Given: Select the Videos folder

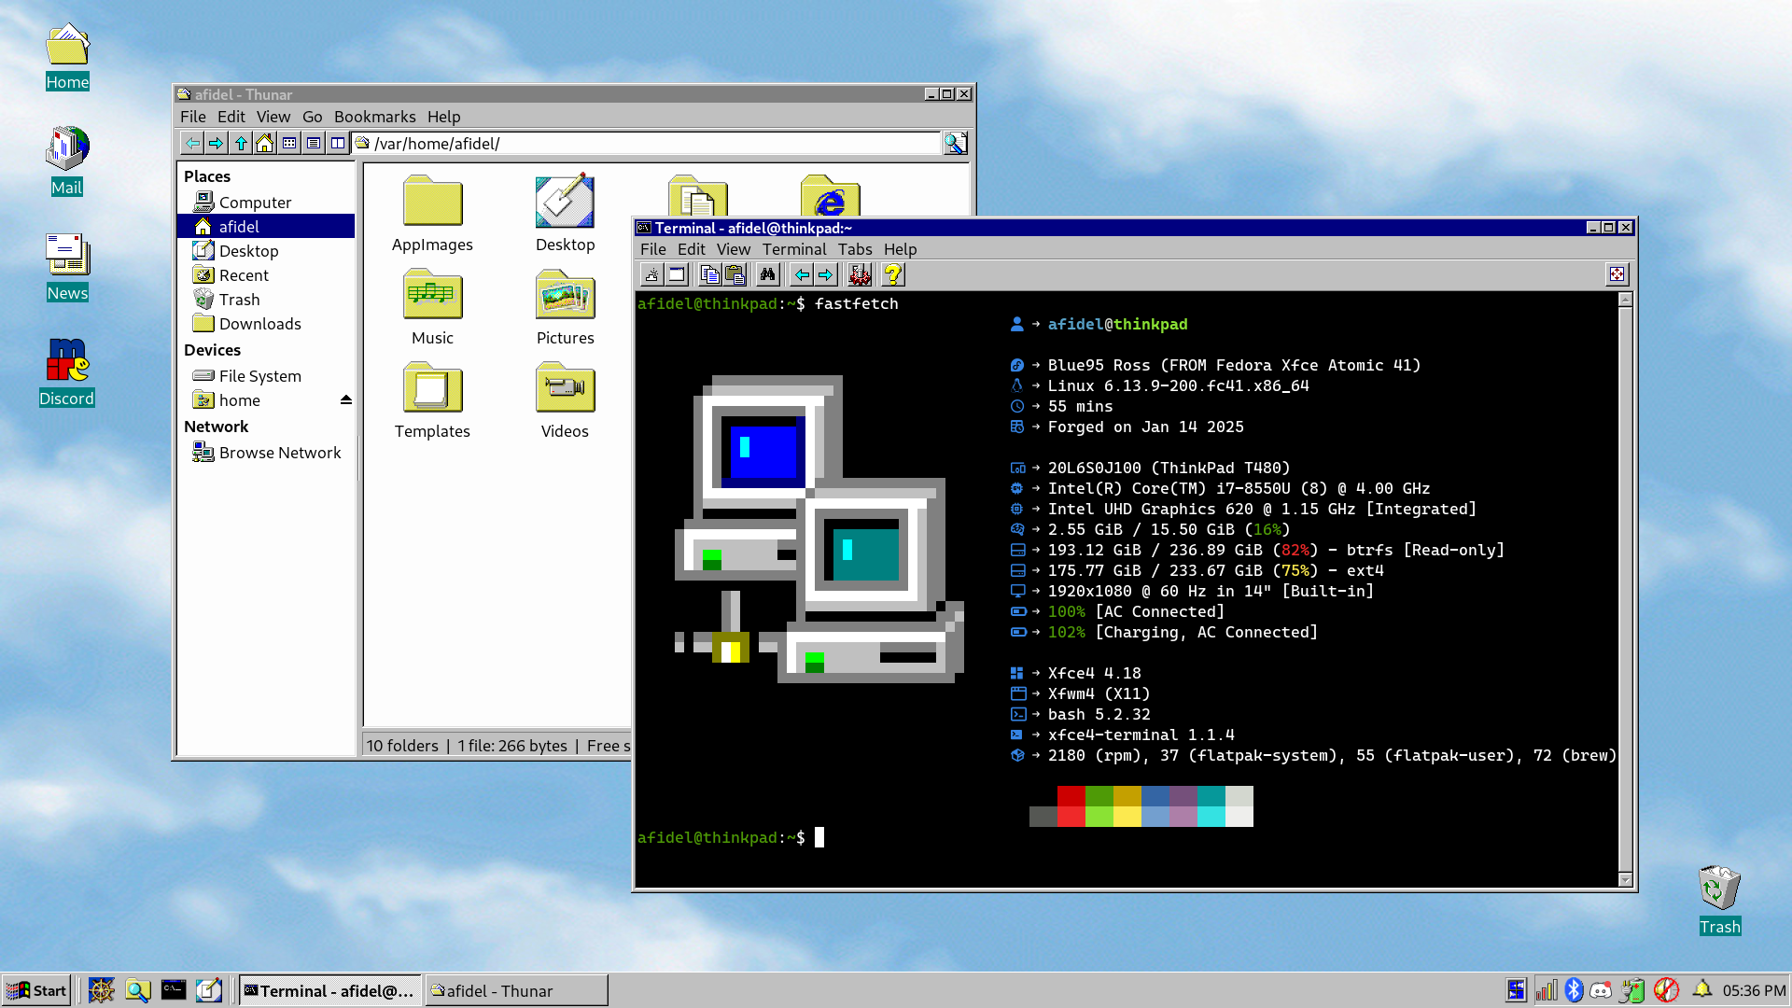Looking at the screenshot, I should coord(565,400).
